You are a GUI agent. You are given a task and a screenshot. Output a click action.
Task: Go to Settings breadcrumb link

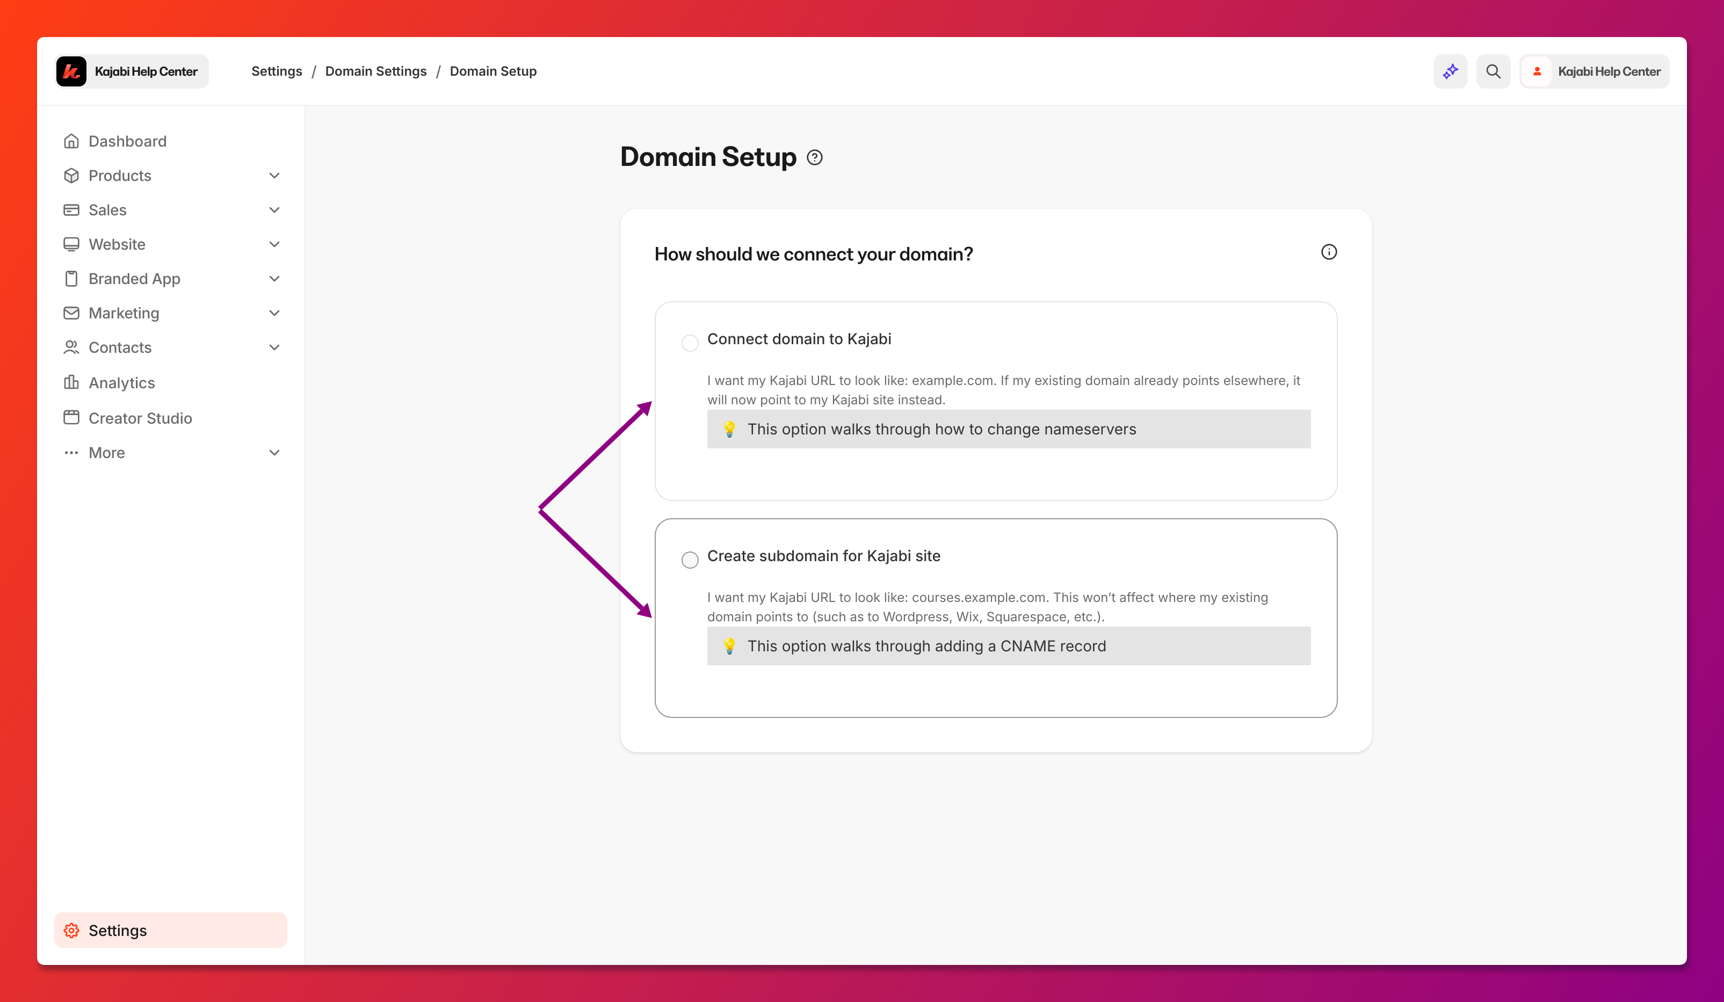click(x=277, y=71)
